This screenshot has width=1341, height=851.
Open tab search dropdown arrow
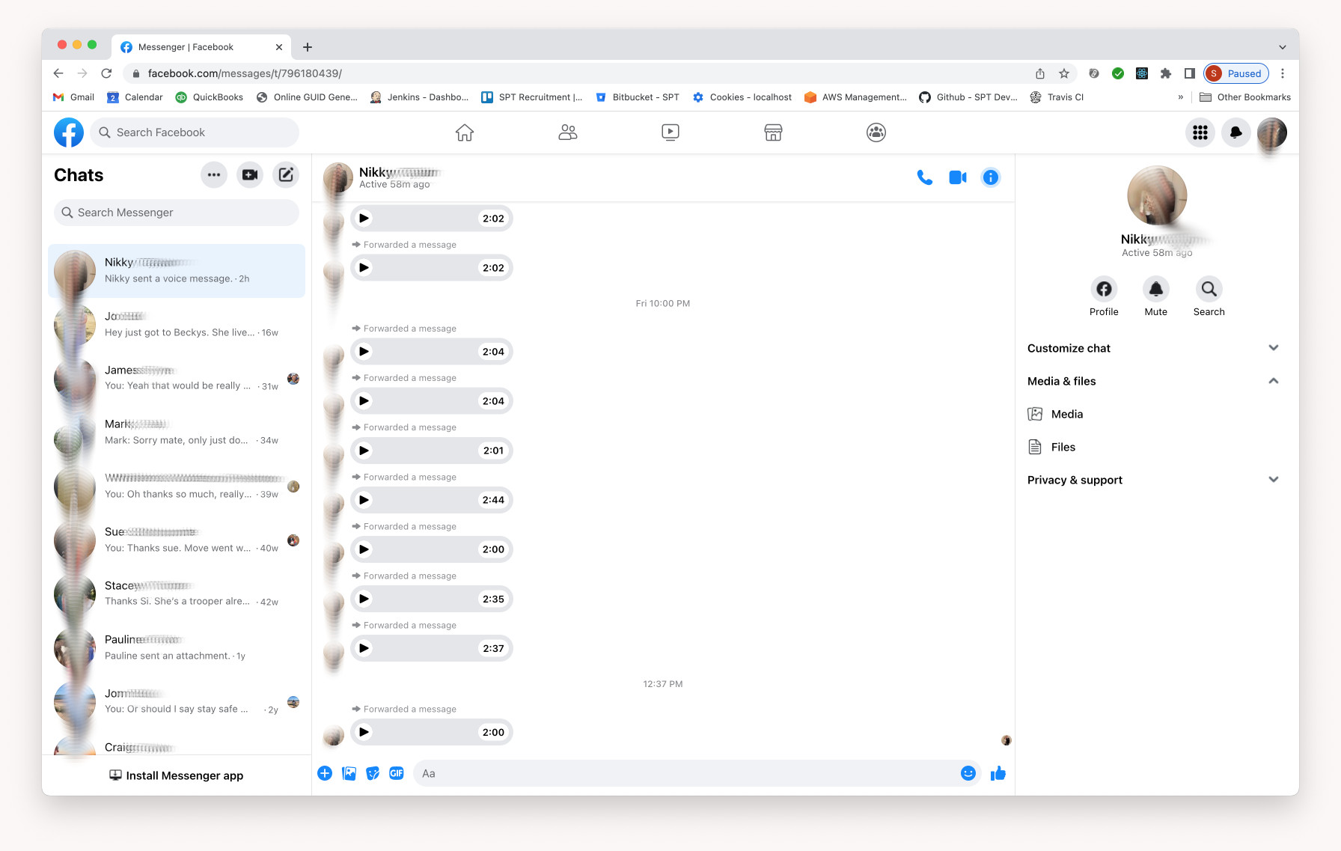tap(1283, 47)
